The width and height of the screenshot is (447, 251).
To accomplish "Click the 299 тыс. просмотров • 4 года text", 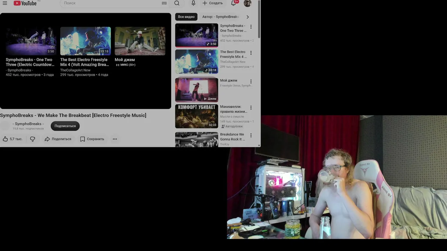I will (84, 75).
